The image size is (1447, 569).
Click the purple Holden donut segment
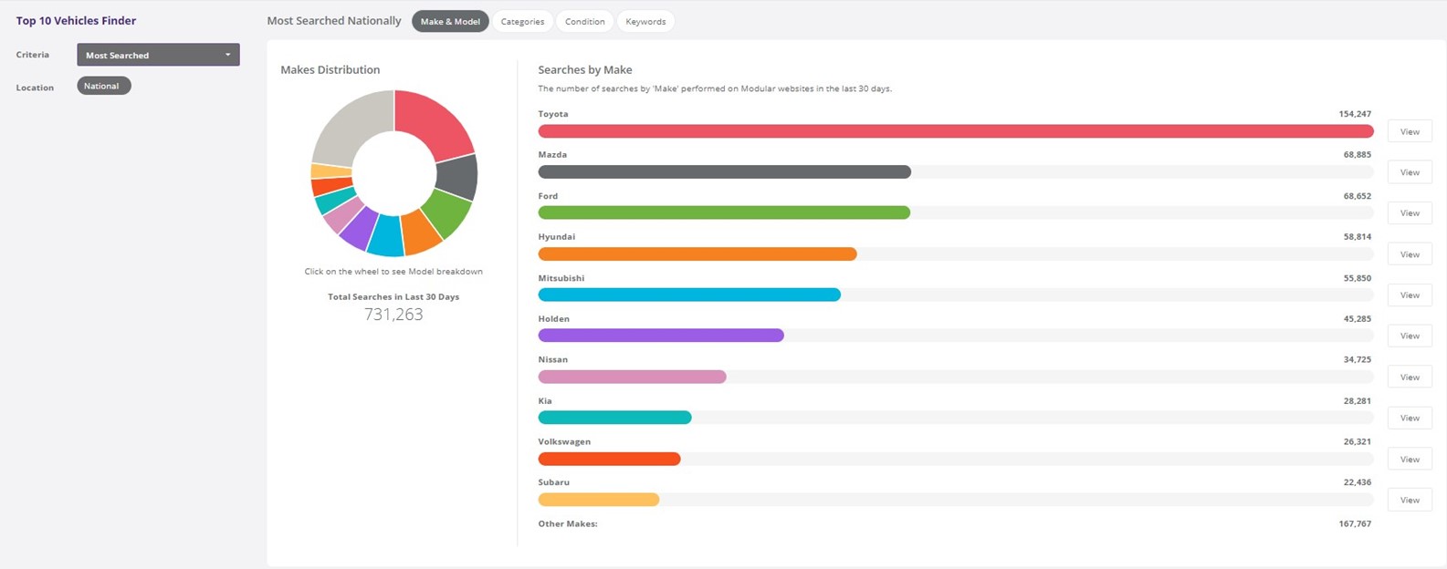360,227
